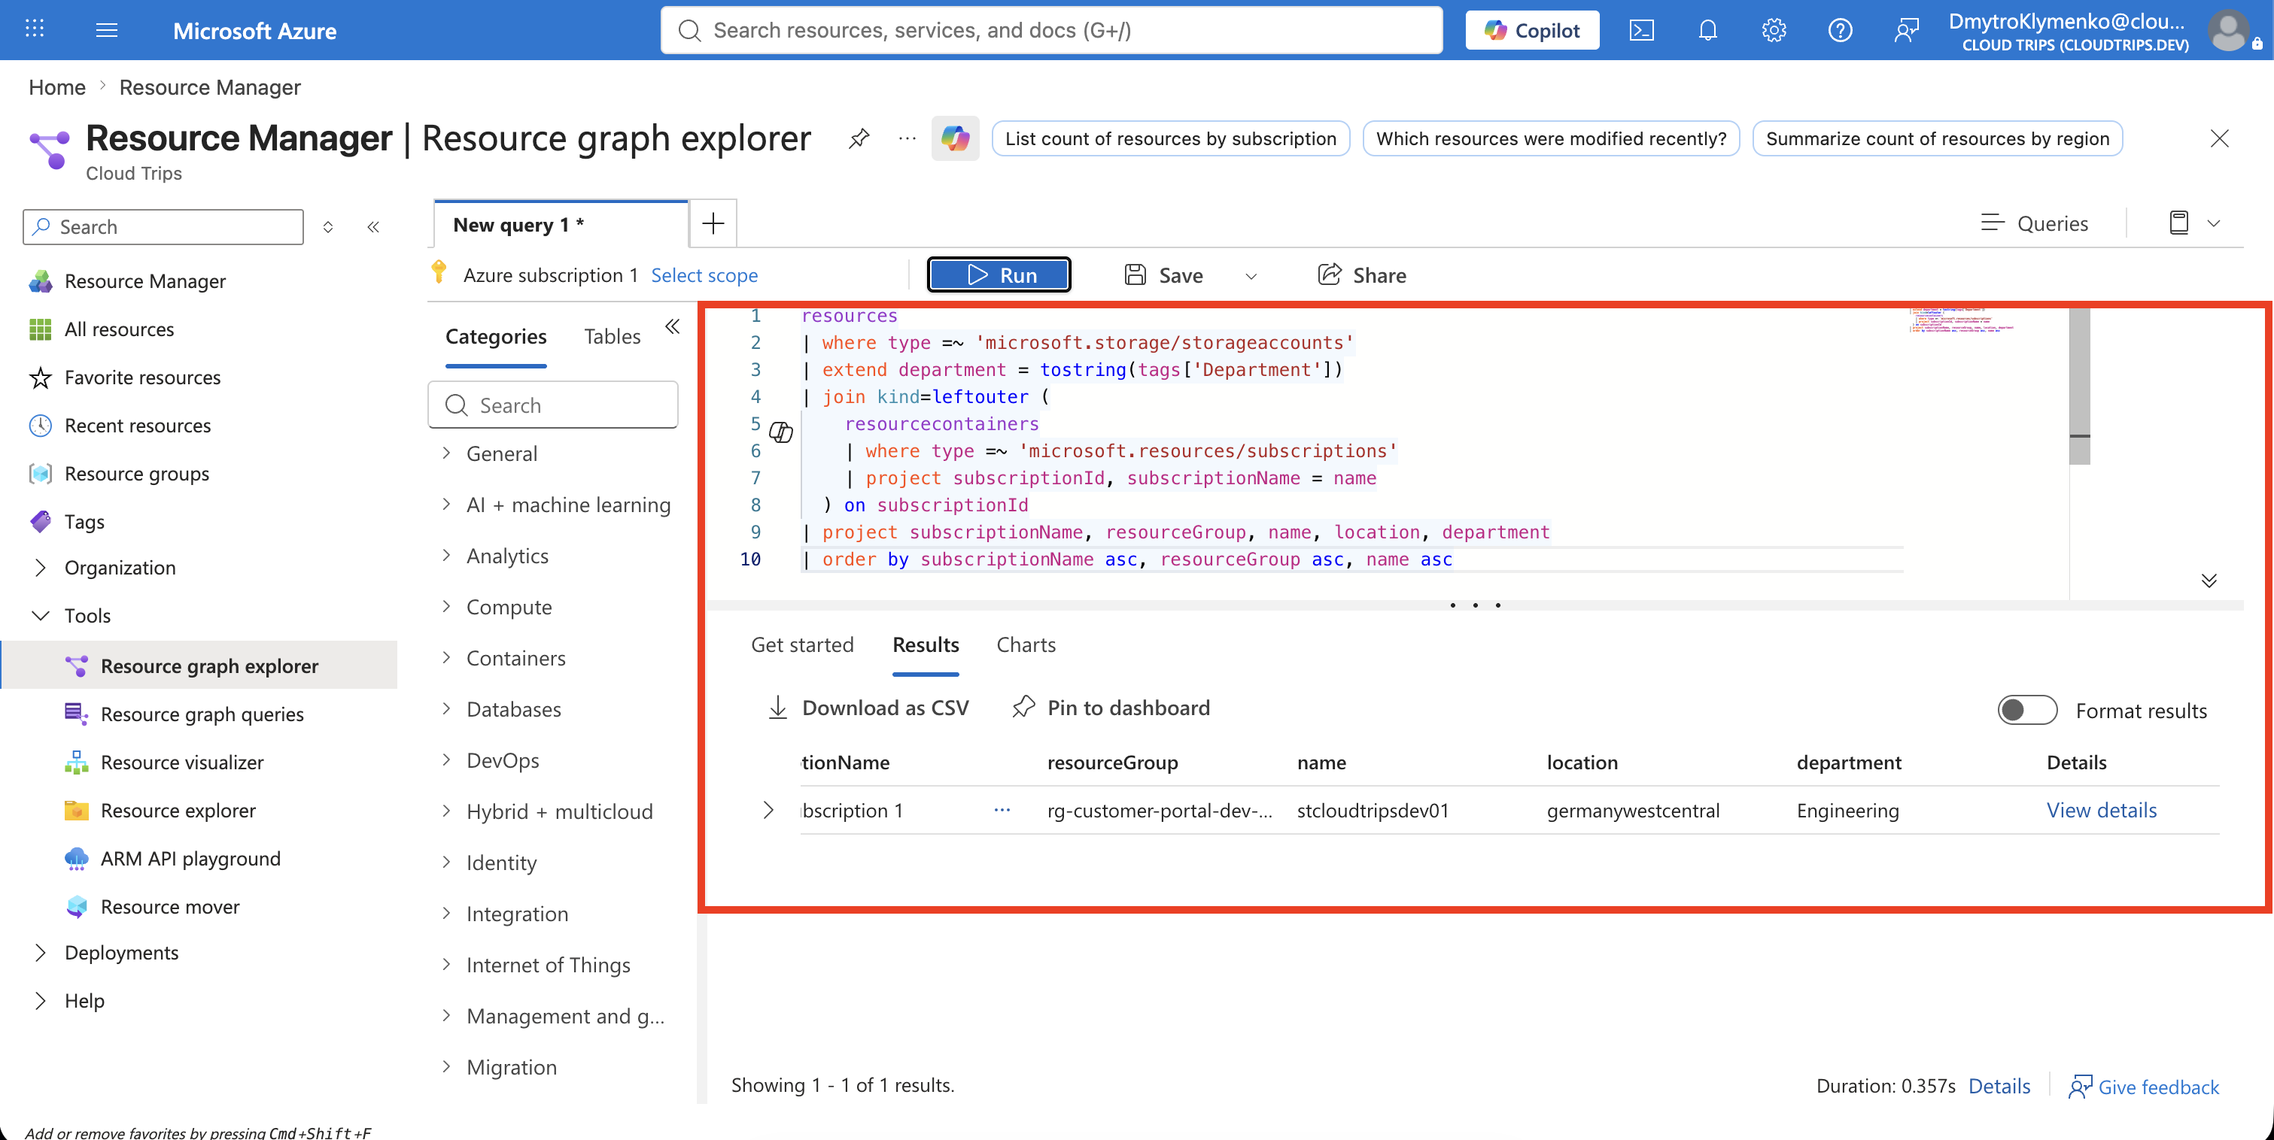Open Cloud Shell icon in header
The height and width of the screenshot is (1140, 2274).
[1641, 30]
